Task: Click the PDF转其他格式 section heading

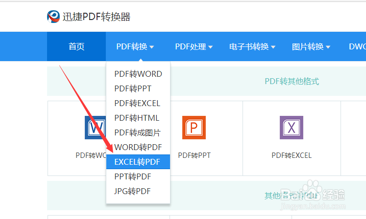Action: point(292,81)
